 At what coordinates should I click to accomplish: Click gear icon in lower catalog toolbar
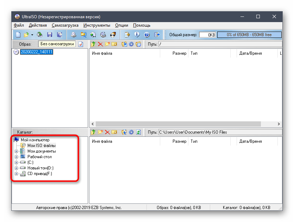click(x=131, y=132)
